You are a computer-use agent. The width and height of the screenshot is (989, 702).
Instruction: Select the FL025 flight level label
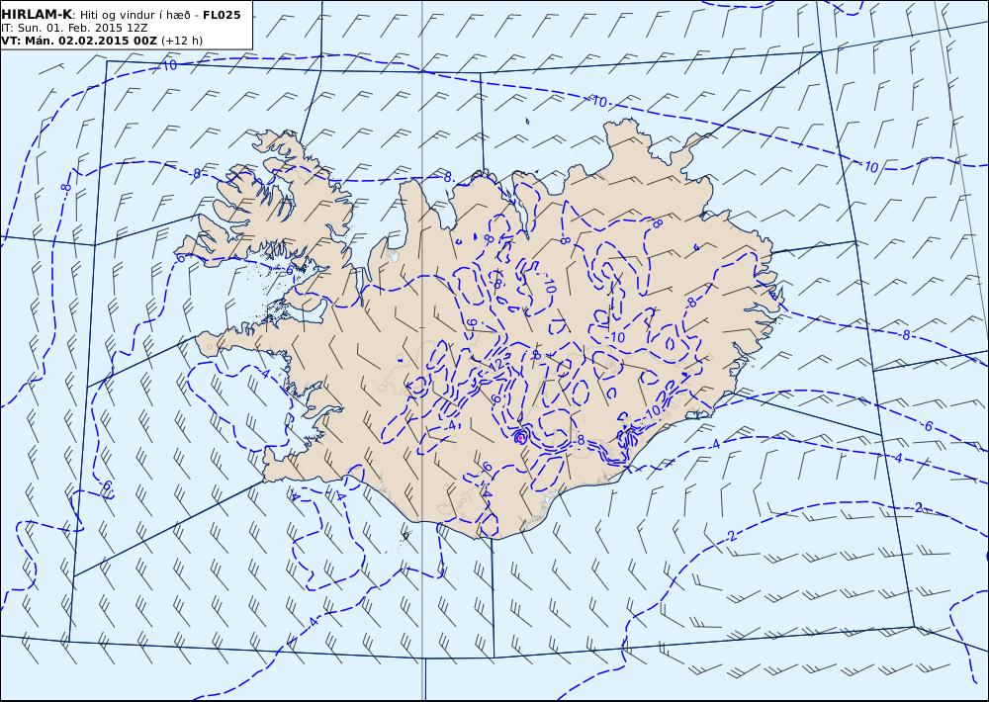(222, 15)
